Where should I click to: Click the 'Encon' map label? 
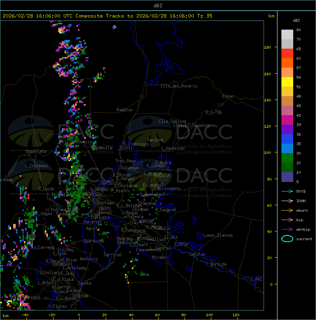(228, 96)
